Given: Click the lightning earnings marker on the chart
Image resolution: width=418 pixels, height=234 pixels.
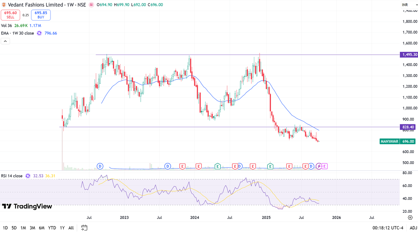Looking at the screenshot, I should pyautogui.click(x=318, y=166).
